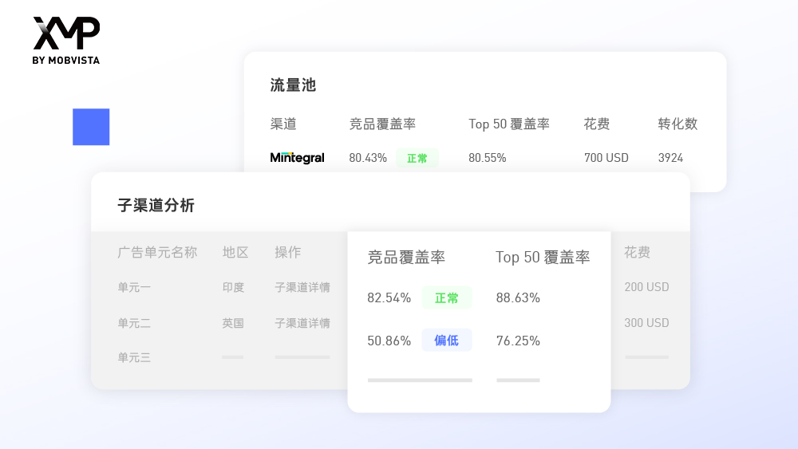
Task: Click the 英国 region cell
Action: click(x=233, y=323)
